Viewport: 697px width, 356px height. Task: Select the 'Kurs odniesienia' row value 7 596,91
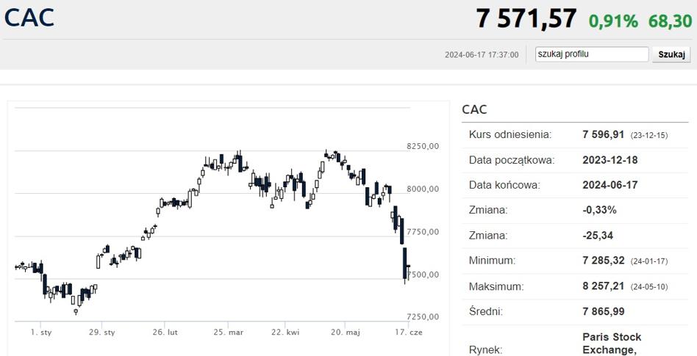pos(603,135)
